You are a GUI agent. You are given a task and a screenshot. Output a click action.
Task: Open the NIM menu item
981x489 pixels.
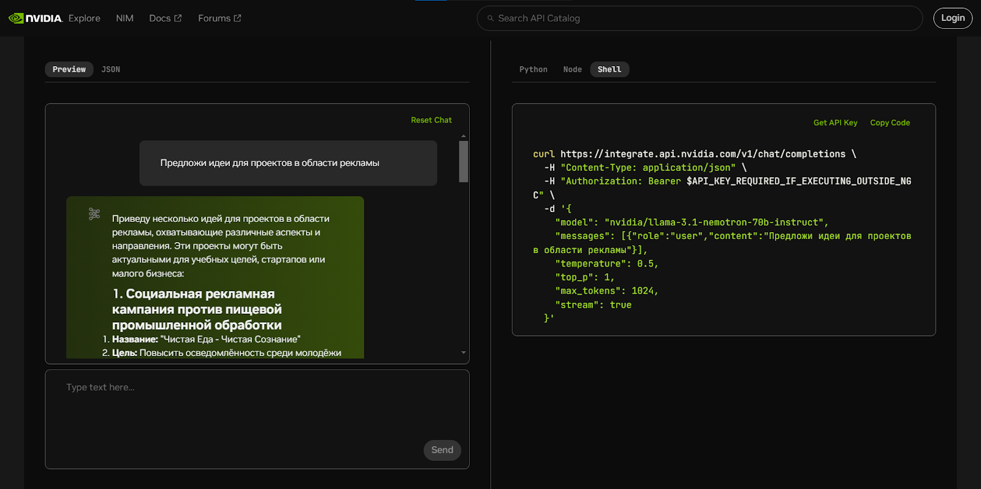[x=124, y=18]
